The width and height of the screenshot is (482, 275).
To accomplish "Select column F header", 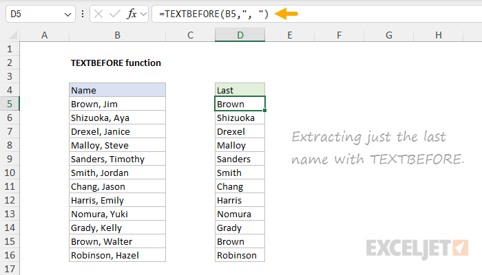I will coord(339,35).
